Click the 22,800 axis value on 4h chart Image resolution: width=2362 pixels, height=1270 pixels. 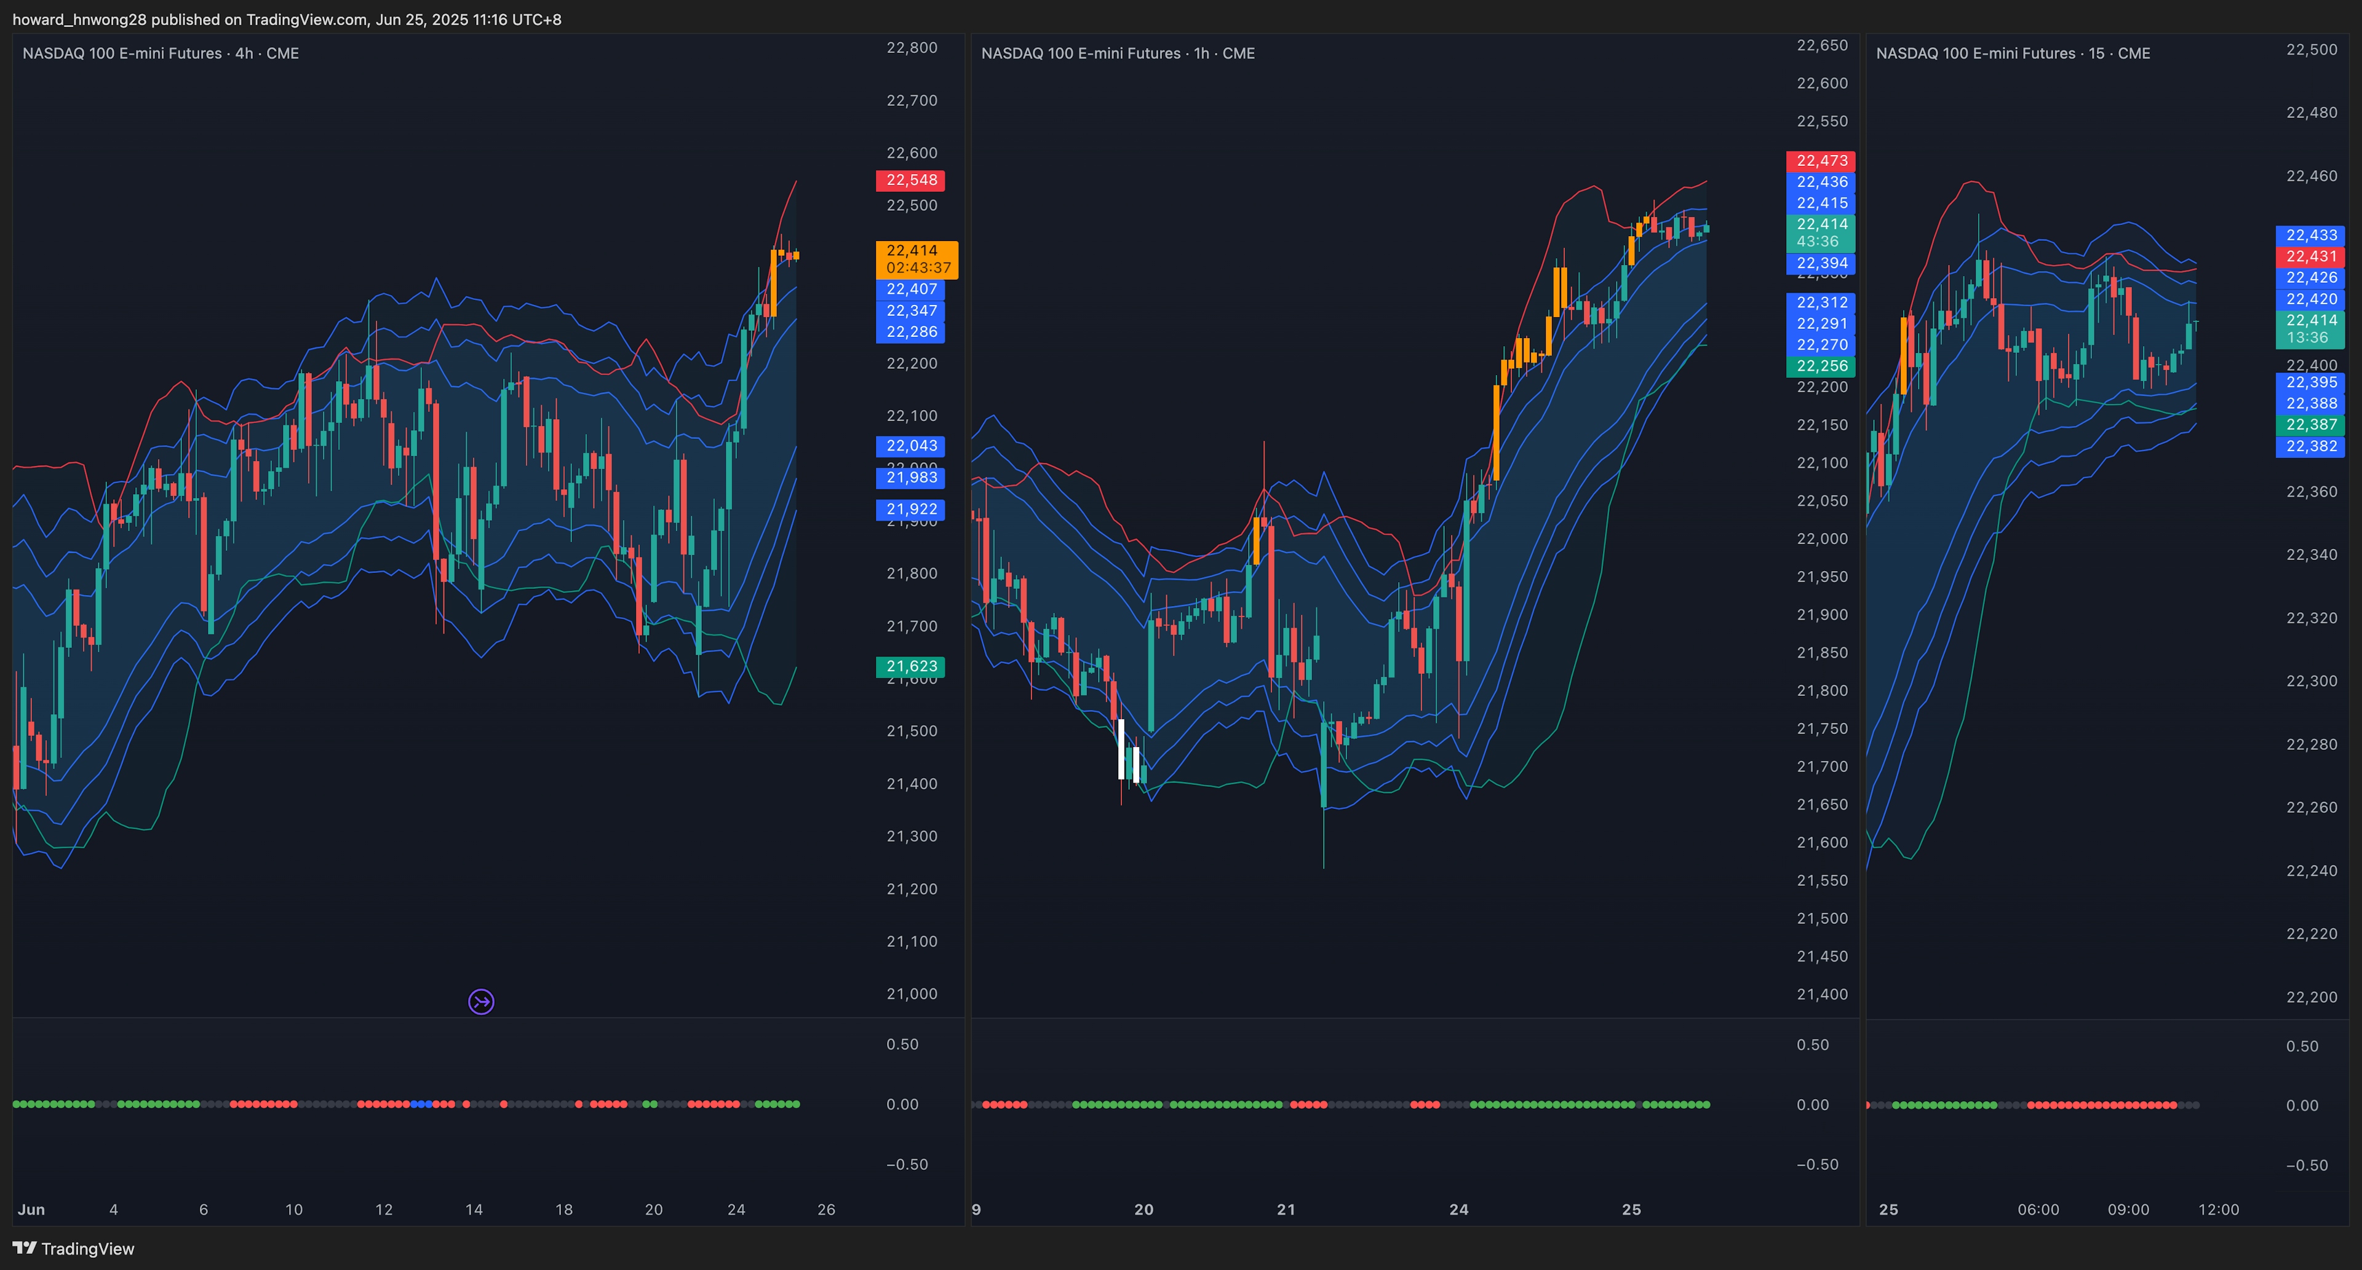(x=912, y=48)
